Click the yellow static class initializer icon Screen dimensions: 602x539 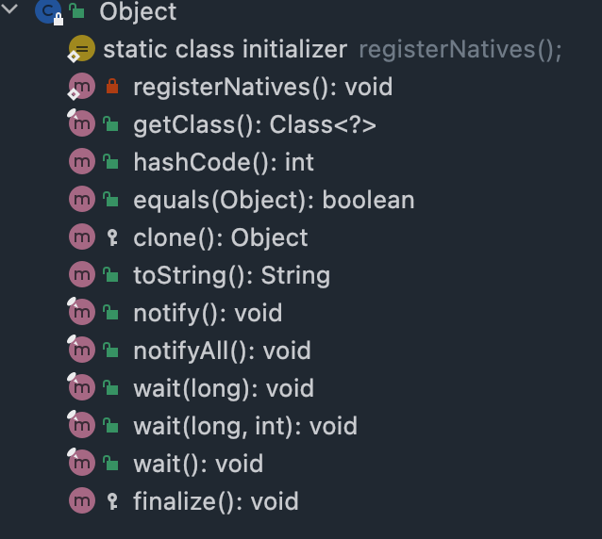[81, 49]
